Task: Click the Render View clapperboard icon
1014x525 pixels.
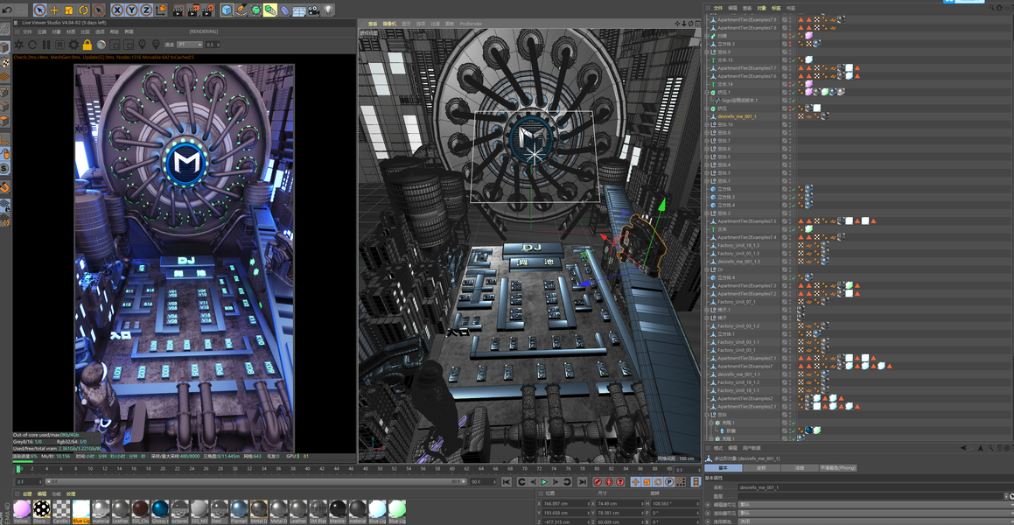Action: [x=178, y=10]
